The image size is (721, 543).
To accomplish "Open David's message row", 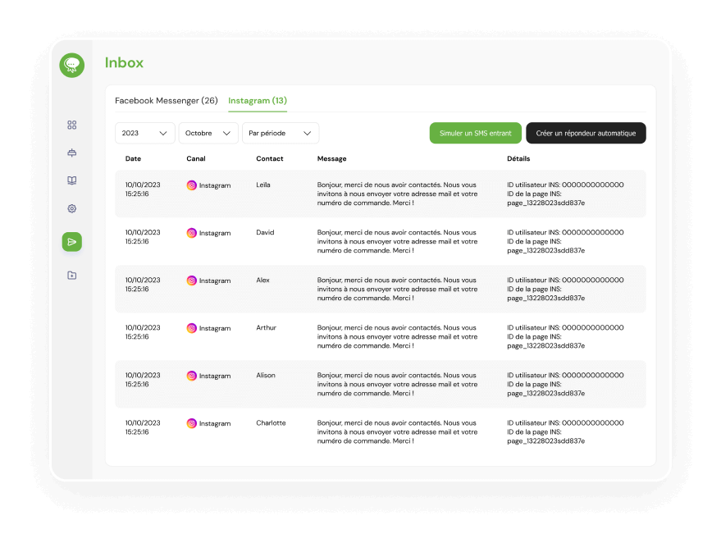I will [381, 241].
